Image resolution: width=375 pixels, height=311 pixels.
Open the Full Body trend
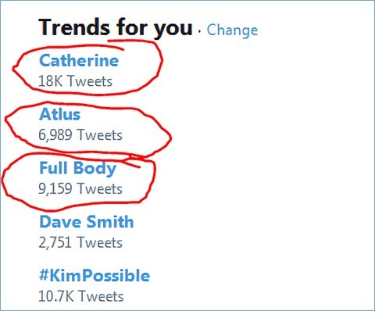(77, 168)
